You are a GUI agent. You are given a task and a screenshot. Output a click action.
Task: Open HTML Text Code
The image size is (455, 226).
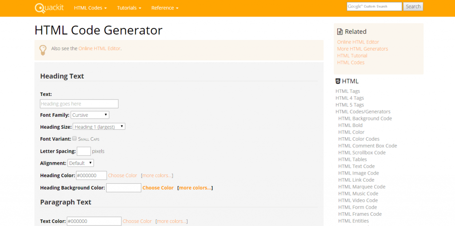tap(356, 166)
